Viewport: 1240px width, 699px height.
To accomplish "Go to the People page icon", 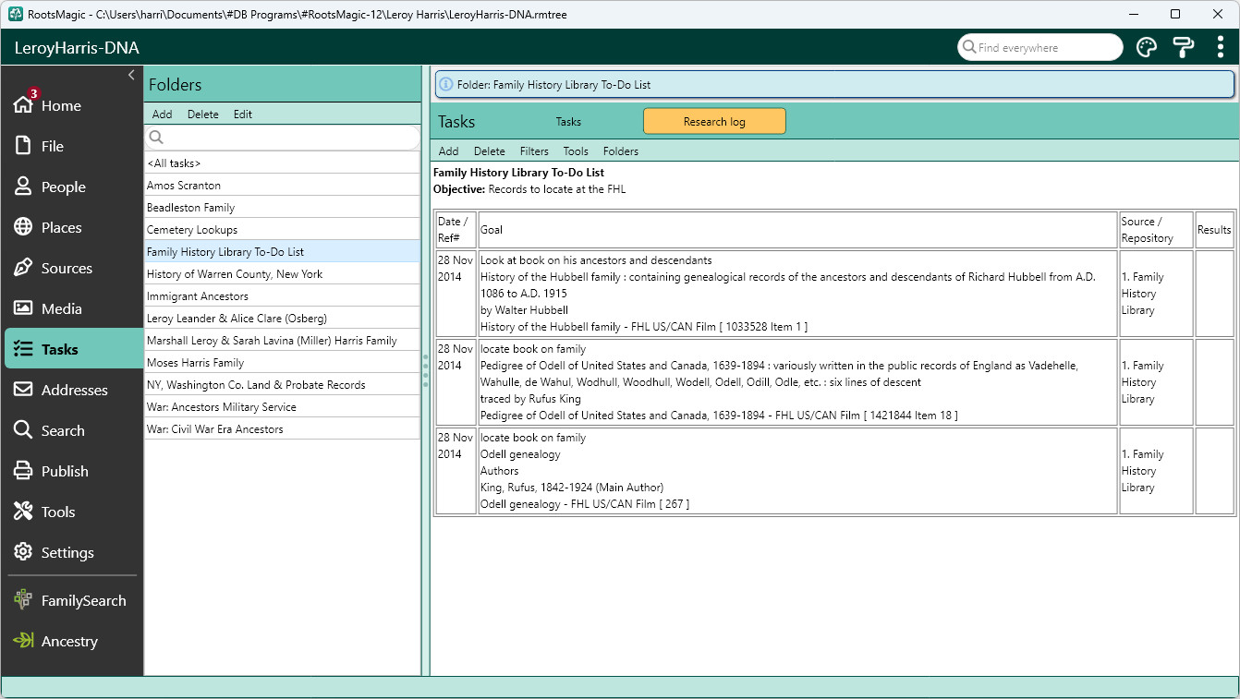I will [x=23, y=187].
